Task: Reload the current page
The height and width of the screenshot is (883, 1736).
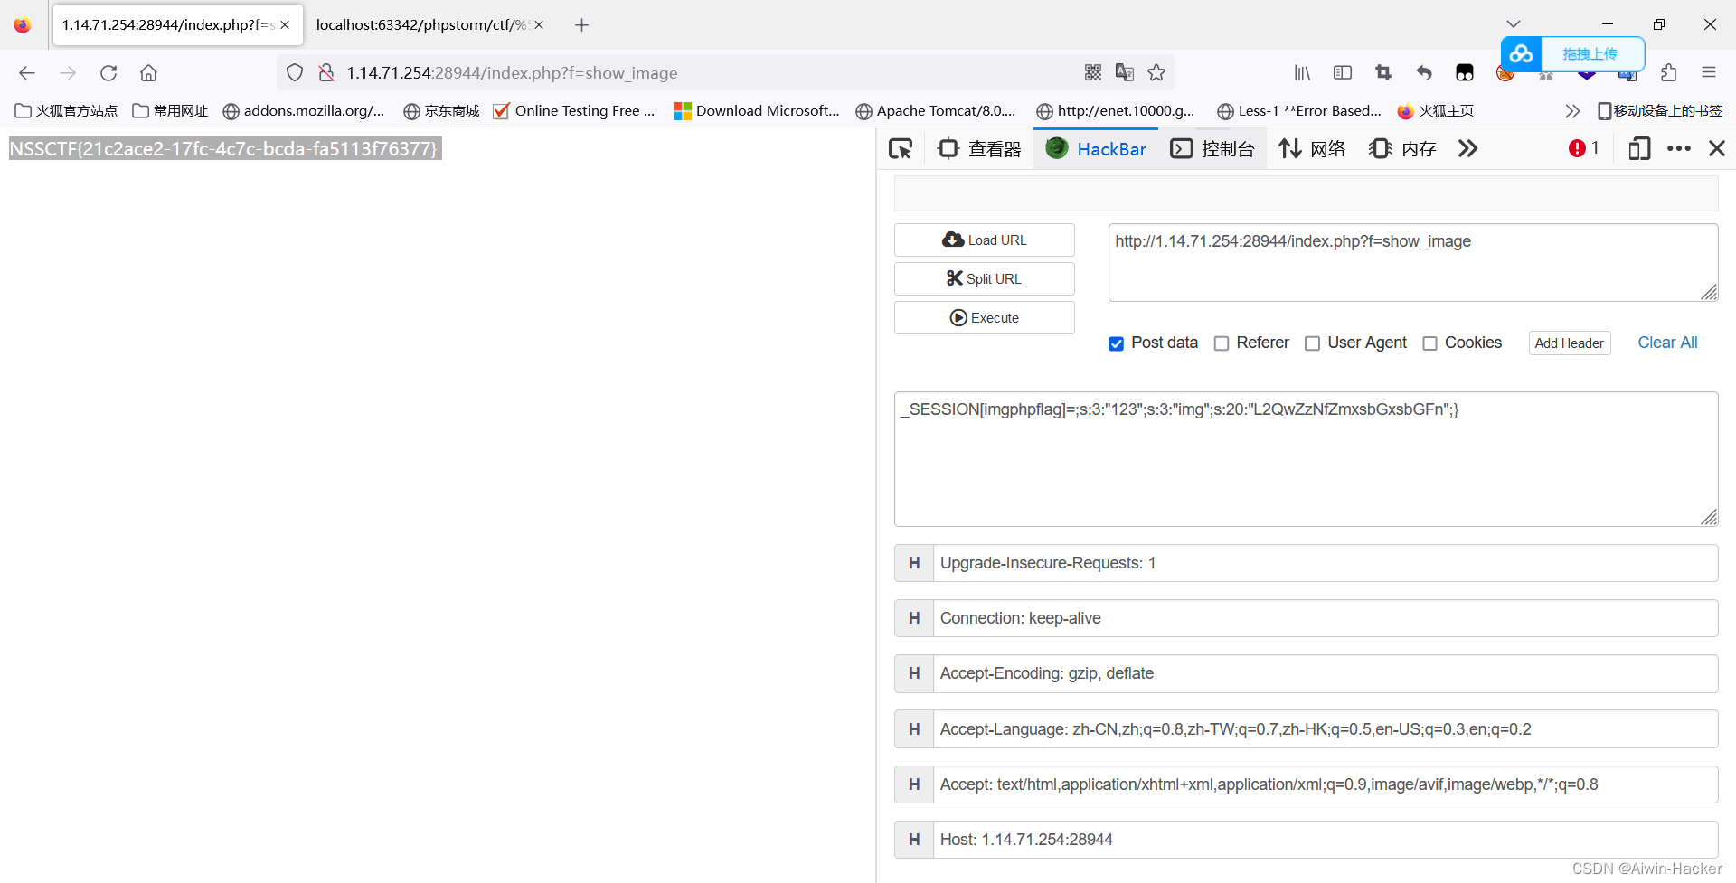Action: 108,72
